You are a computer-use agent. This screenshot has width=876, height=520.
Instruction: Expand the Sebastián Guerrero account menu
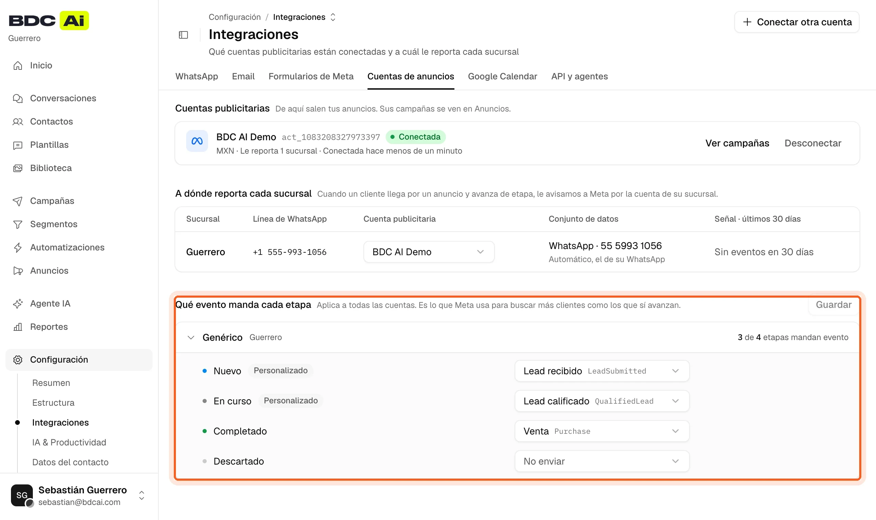(x=142, y=495)
